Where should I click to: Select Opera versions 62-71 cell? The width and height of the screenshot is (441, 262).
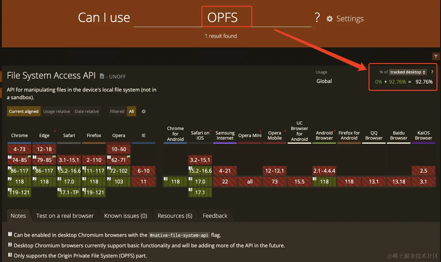(119, 160)
